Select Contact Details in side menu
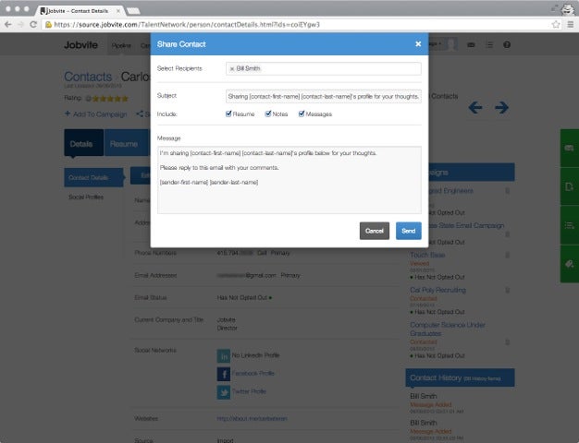 tap(93, 177)
